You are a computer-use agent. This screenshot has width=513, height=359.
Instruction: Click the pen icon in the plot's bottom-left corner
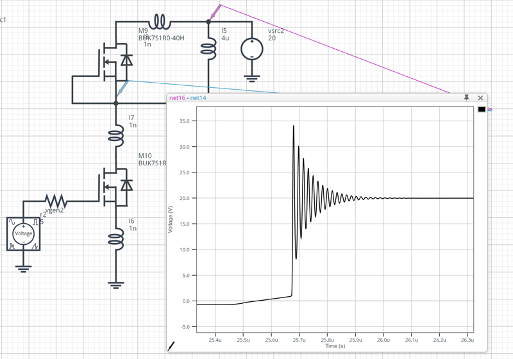(x=171, y=346)
